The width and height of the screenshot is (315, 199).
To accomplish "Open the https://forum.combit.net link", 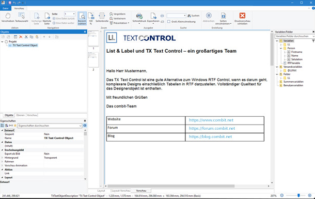I will pos(212,128).
